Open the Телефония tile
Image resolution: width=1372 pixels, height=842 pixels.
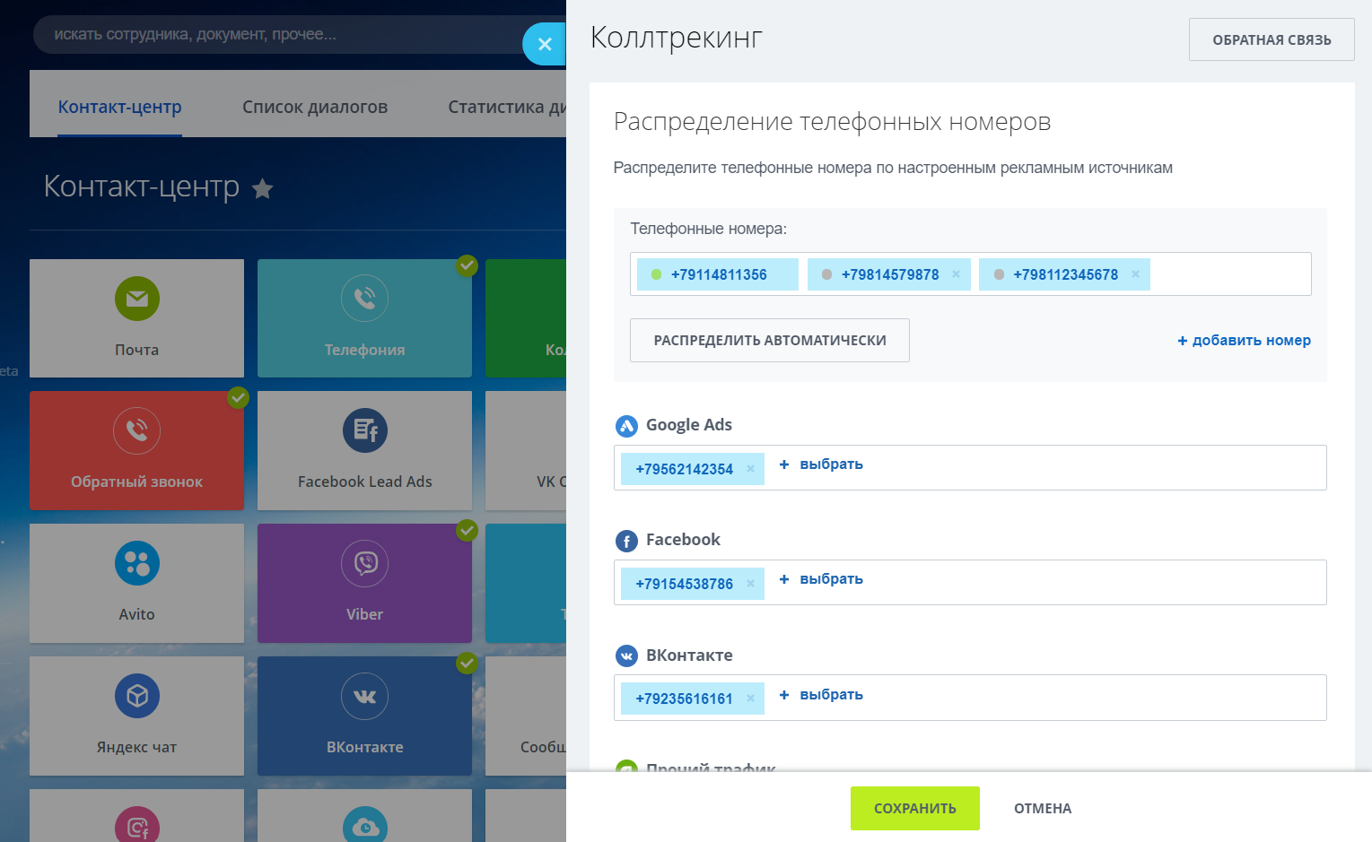tap(364, 318)
